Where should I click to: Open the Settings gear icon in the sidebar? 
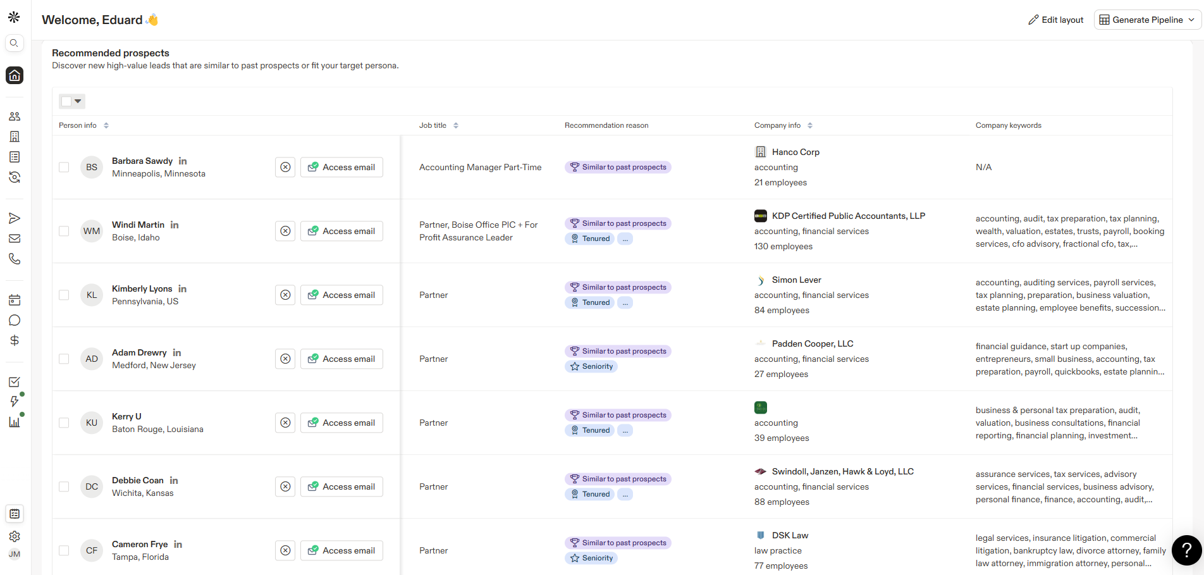[15, 536]
